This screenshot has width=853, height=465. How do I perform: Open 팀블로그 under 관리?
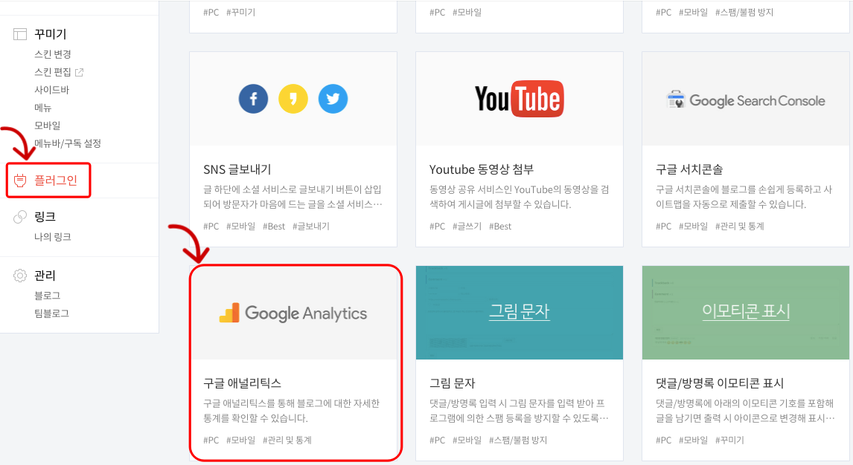point(51,313)
